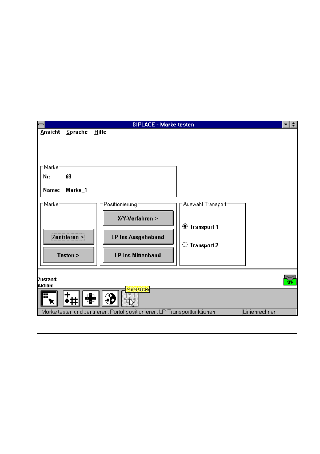Open the Sprache menu
This screenshot has width=320, height=454.
[x=77, y=132]
